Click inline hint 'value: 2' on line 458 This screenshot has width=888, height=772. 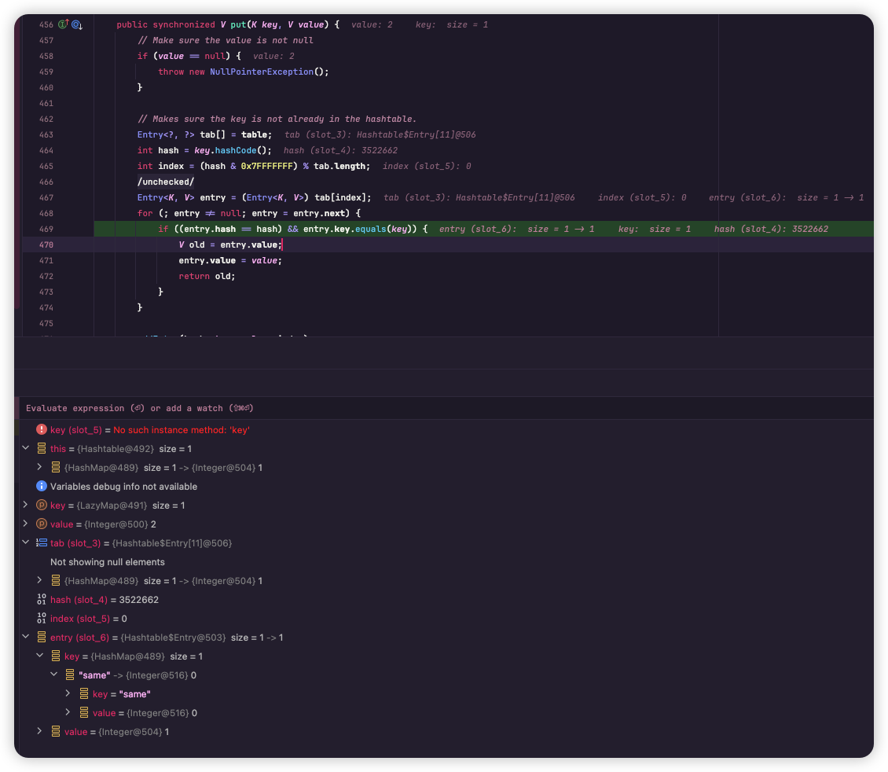click(273, 56)
